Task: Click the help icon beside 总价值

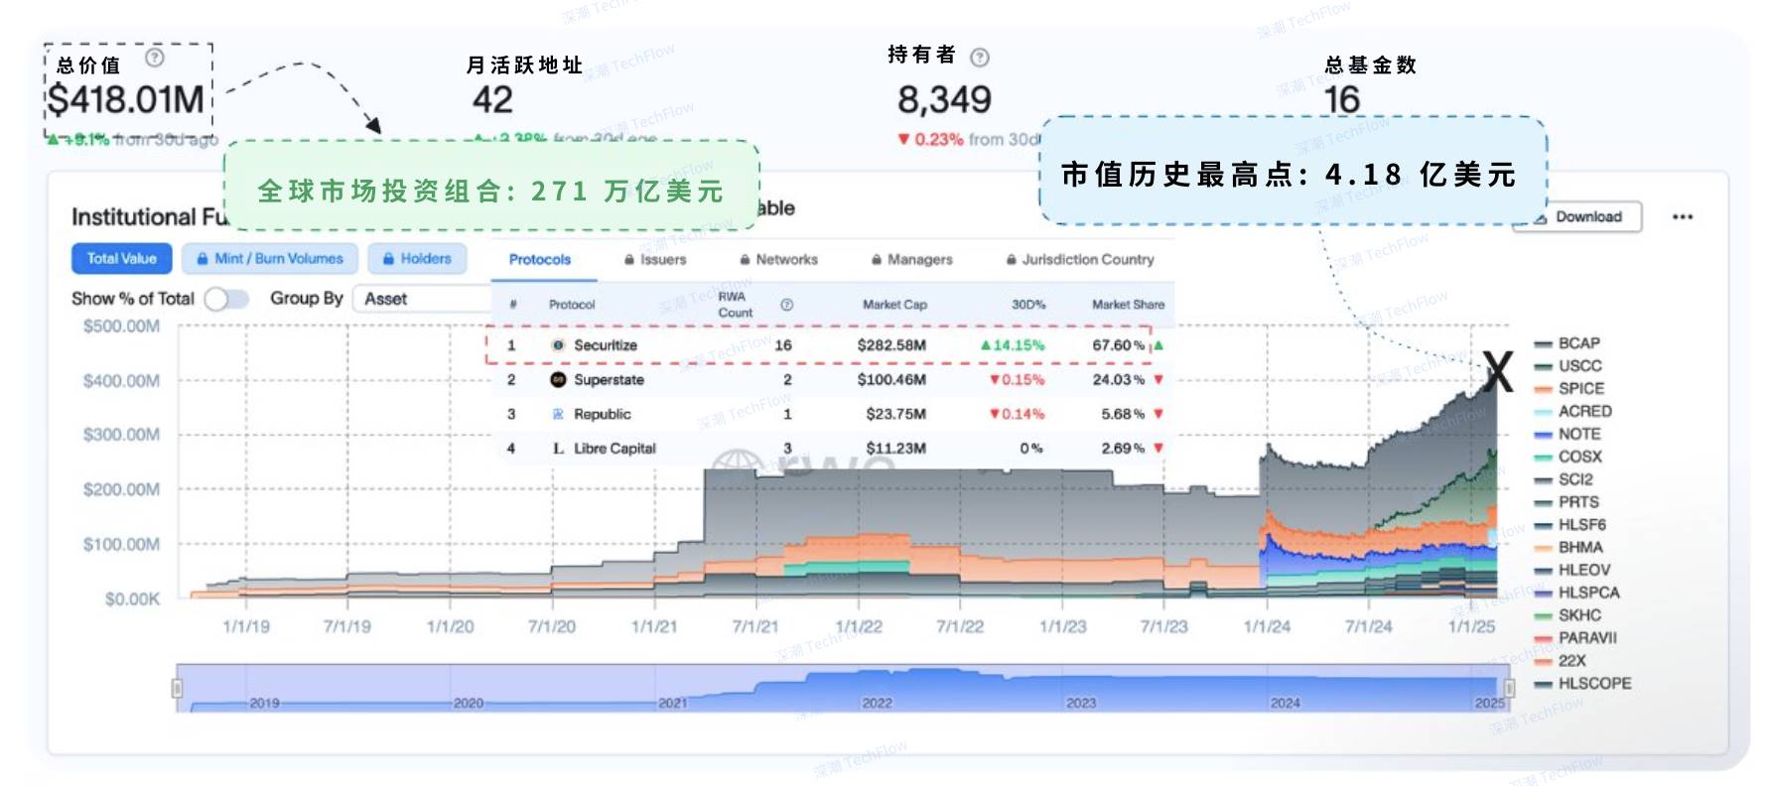Action: pos(155,58)
